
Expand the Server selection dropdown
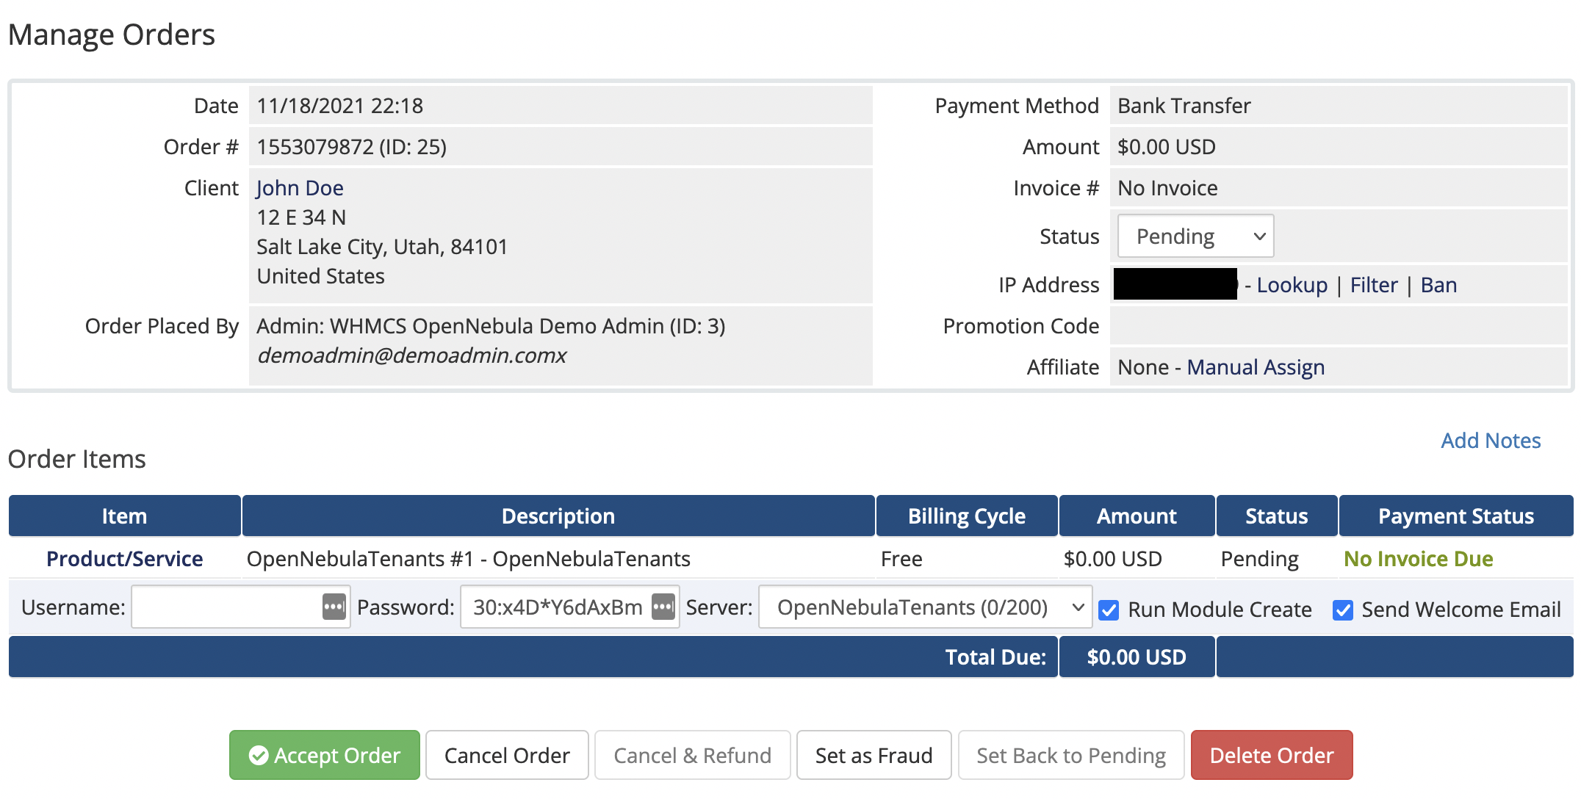click(925, 607)
